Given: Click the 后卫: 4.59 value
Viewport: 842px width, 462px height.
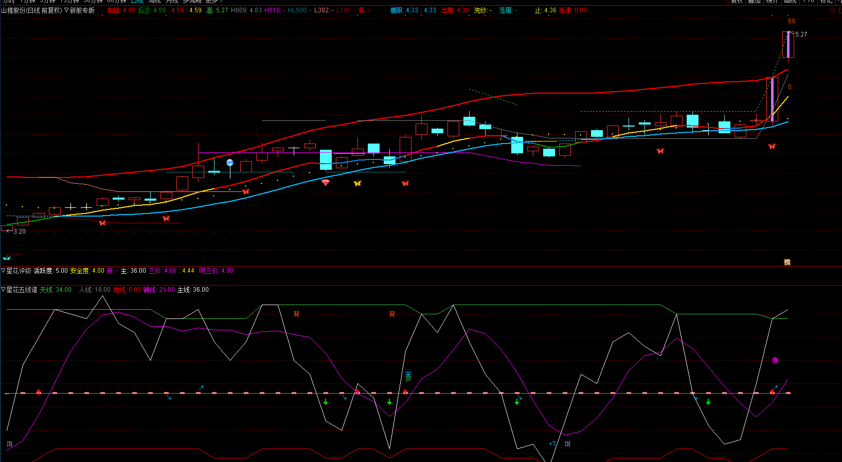Looking at the screenshot, I should point(152,10).
